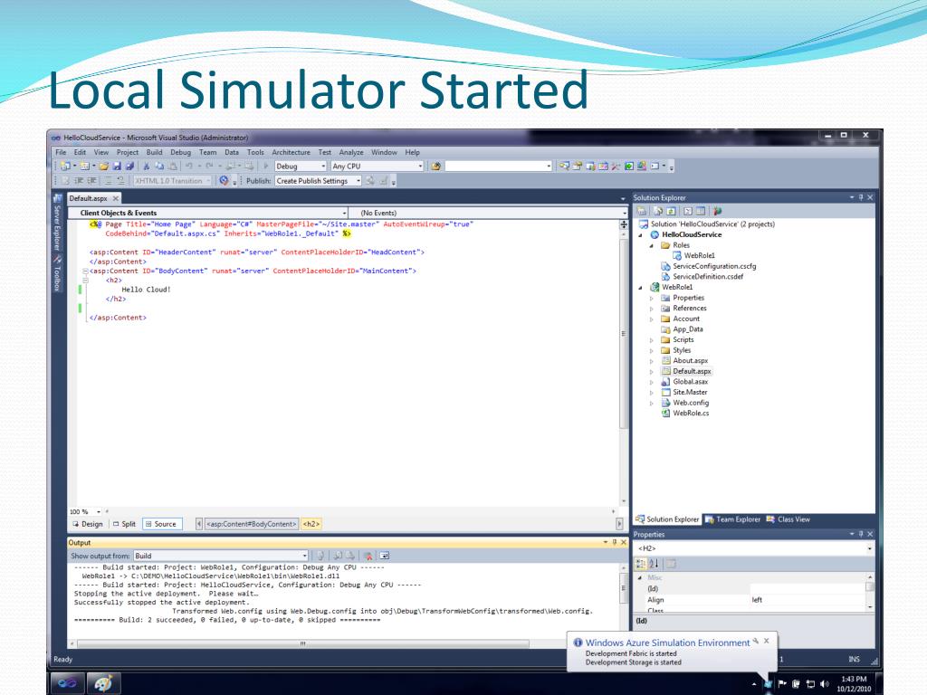
Task: Click the Paste toolbar icon
Action: coord(173,167)
